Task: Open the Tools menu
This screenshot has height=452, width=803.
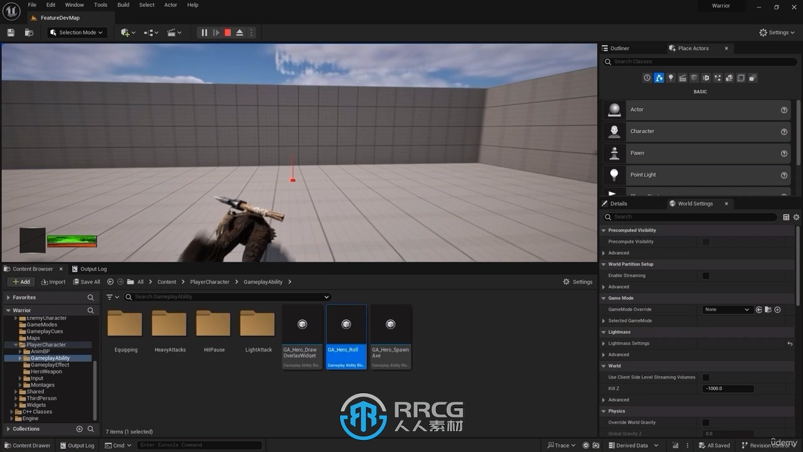Action: click(100, 5)
